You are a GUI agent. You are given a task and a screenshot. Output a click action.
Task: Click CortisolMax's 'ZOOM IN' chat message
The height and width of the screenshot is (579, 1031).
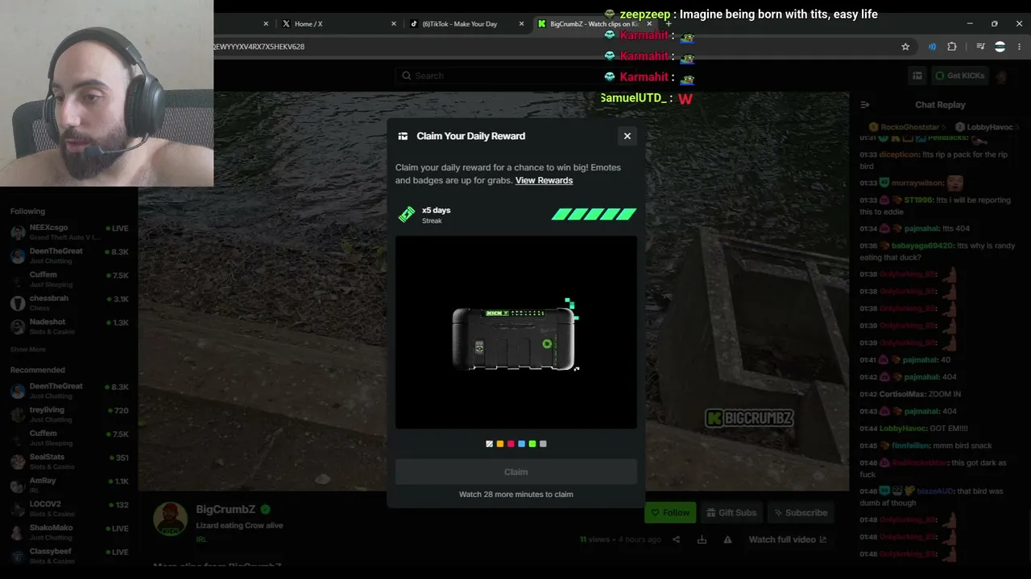click(x=910, y=394)
